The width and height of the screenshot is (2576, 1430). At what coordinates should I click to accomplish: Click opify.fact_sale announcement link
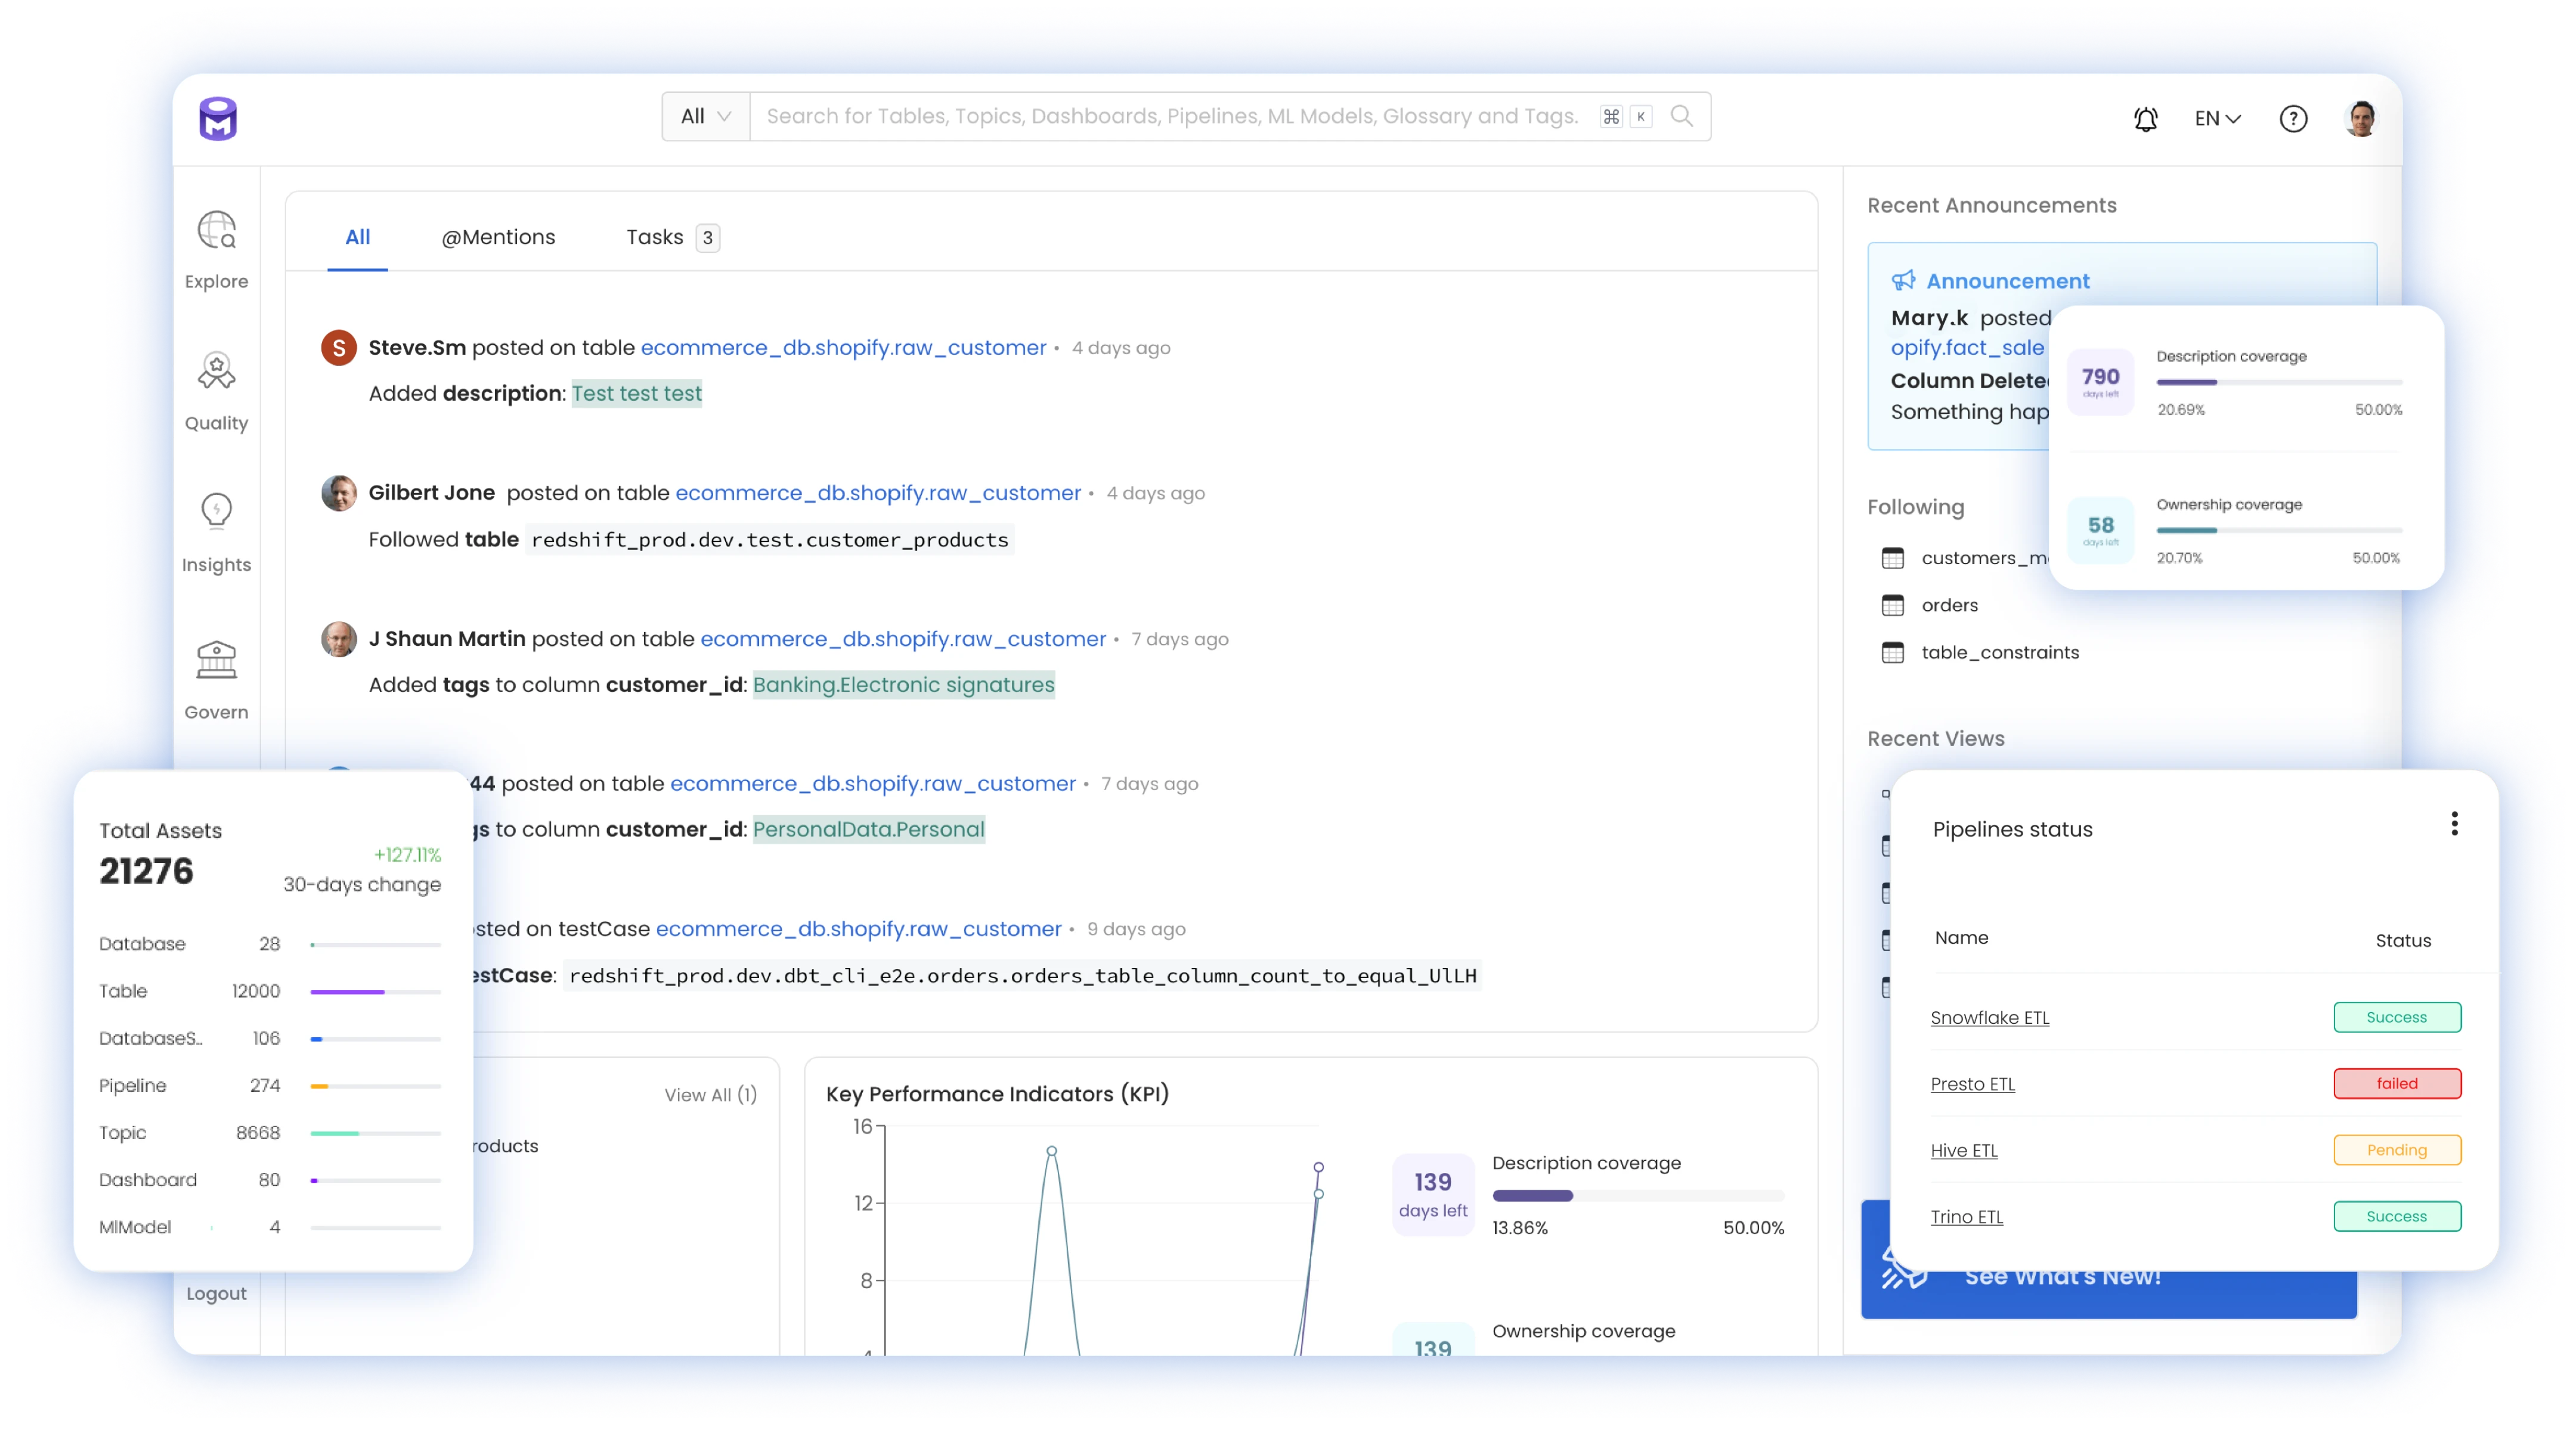(1966, 347)
